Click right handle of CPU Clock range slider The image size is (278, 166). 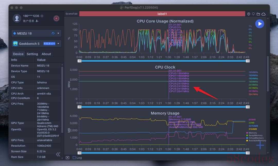click(248, 107)
